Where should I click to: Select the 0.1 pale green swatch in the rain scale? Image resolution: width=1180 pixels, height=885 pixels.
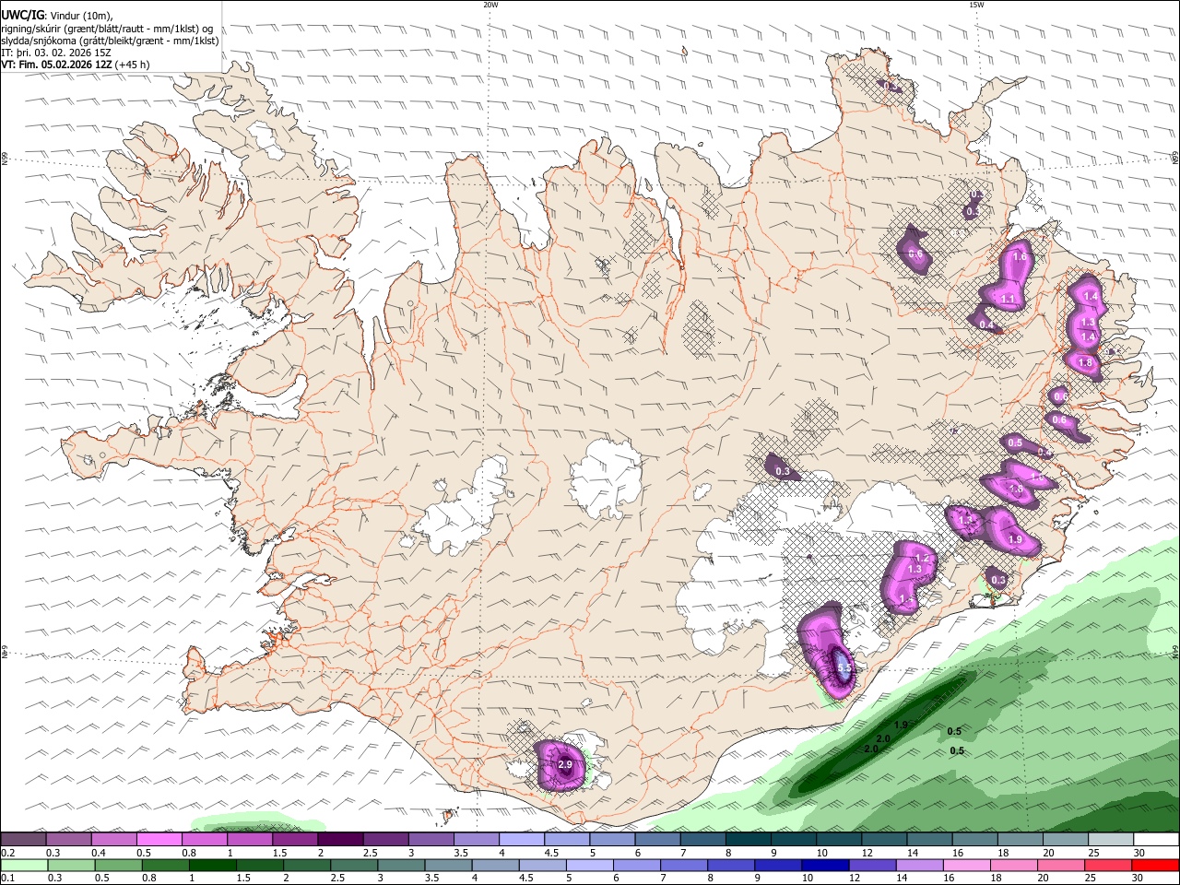tap(24, 866)
